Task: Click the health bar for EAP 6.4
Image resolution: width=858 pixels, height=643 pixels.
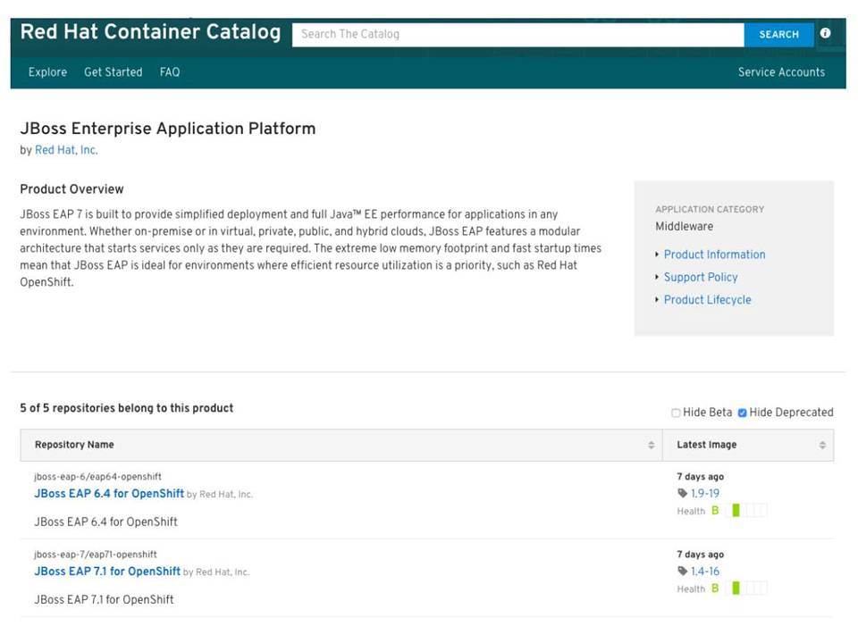Action: click(x=748, y=511)
